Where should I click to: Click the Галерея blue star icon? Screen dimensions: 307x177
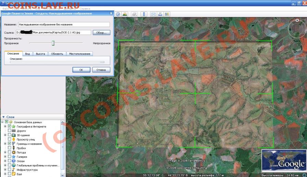point(14,157)
